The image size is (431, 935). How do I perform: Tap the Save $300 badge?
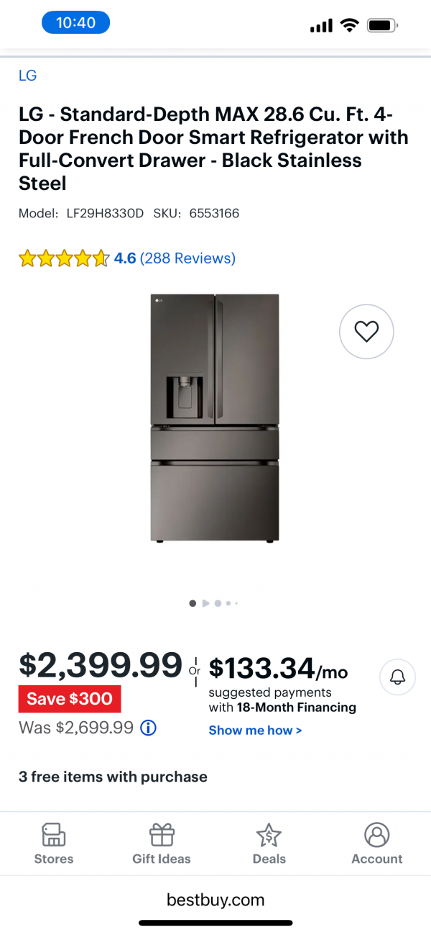70,698
